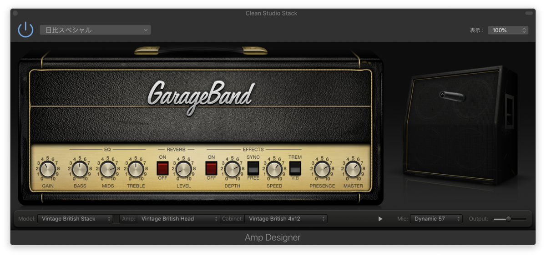Click the 表示 label

(x=477, y=30)
